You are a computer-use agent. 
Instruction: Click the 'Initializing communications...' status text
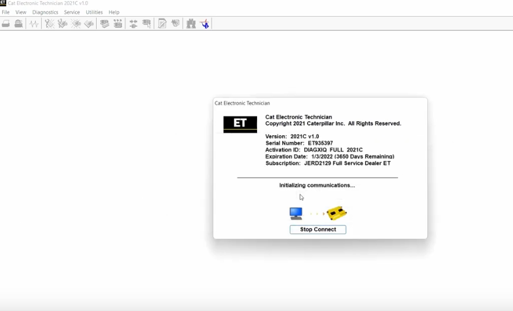pos(317,185)
